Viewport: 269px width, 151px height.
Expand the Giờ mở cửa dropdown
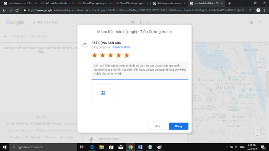pyautogui.click(x=40, y=37)
